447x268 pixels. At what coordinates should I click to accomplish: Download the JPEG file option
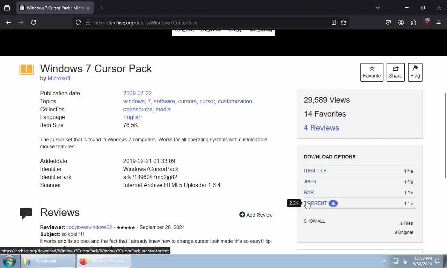310,181
